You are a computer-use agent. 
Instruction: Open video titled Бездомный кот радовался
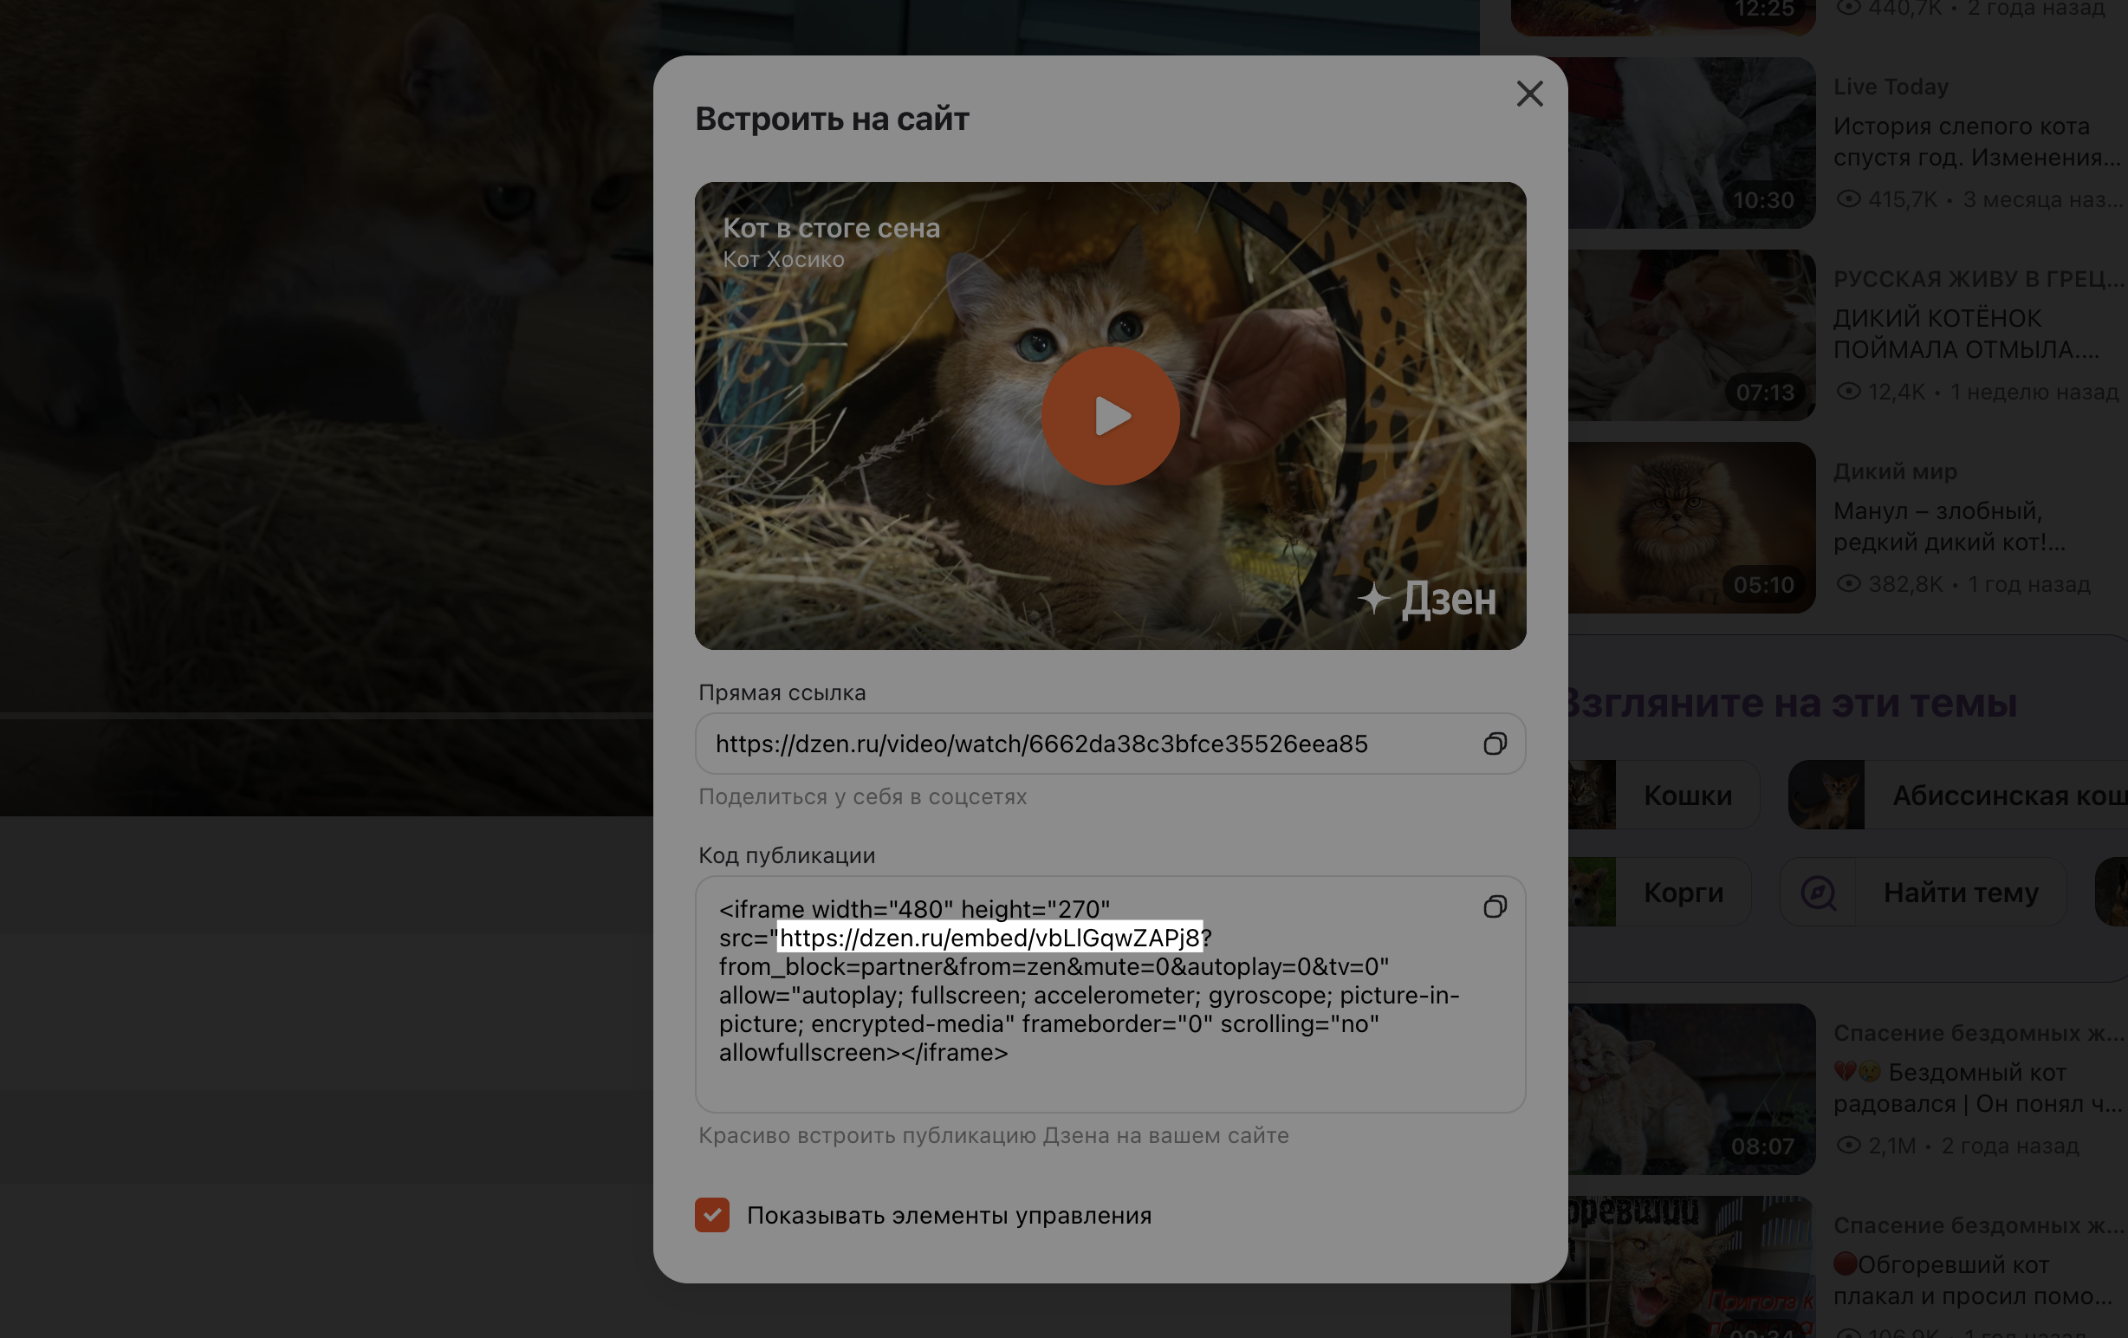point(1977,1088)
